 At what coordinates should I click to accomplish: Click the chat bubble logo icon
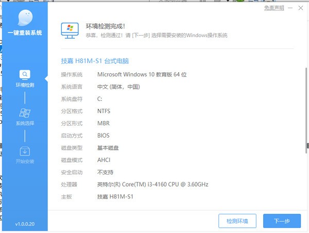click(x=25, y=18)
